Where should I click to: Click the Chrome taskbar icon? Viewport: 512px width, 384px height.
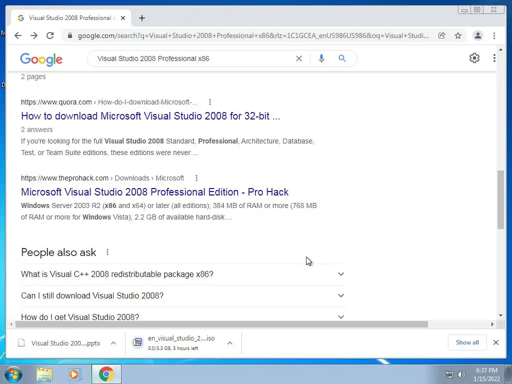point(106,374)
